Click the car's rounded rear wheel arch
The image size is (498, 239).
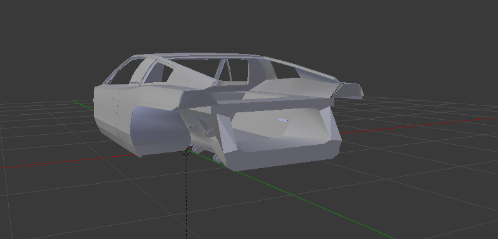point(160,130)
